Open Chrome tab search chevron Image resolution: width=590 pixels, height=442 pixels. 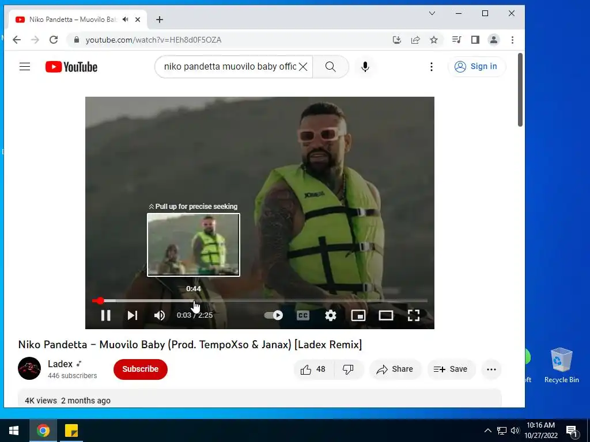[432, 14]
